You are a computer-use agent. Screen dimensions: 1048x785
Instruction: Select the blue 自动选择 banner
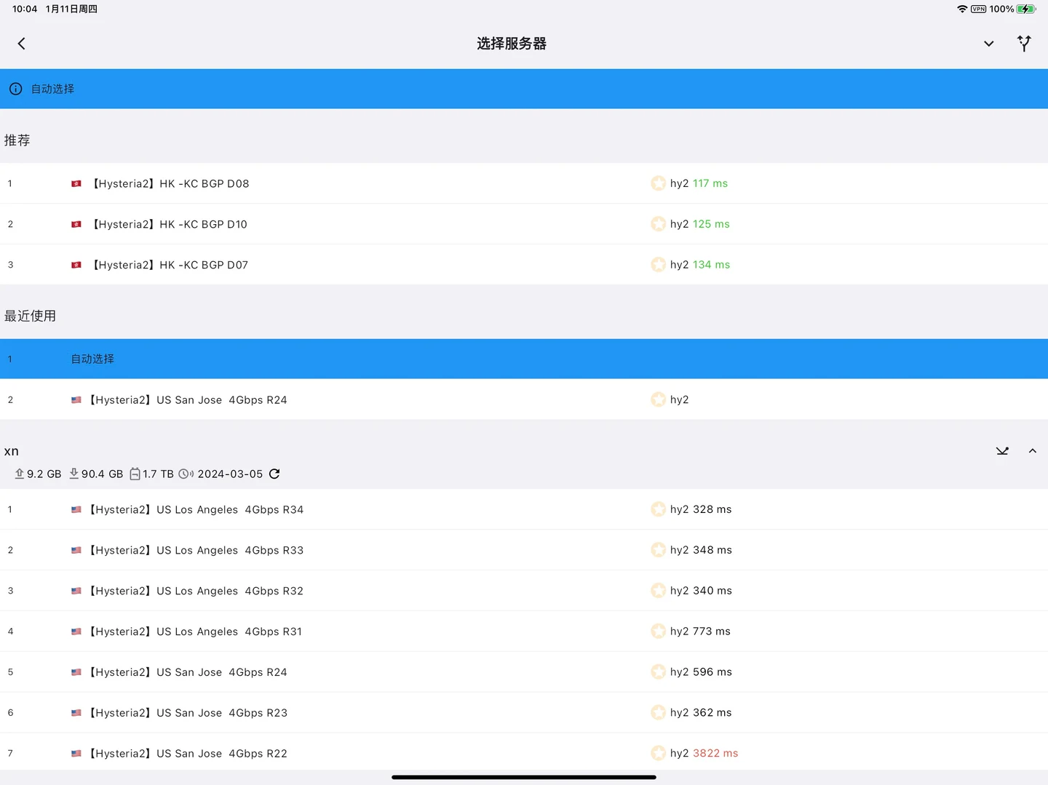(524, 89)
